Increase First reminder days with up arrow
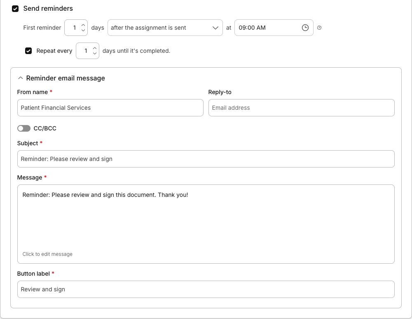The image size is (412, 319). [x=83, y=25]
